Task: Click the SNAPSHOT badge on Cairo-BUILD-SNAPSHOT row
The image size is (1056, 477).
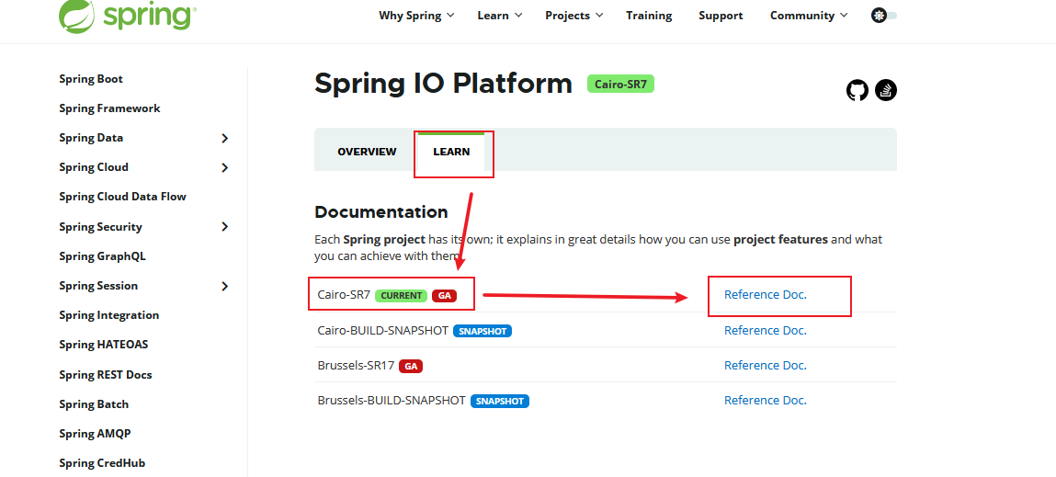Action: click(x=483, y=331)
